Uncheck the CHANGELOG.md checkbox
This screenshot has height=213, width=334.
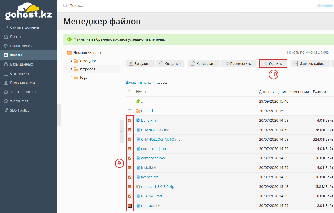[130, 130]
